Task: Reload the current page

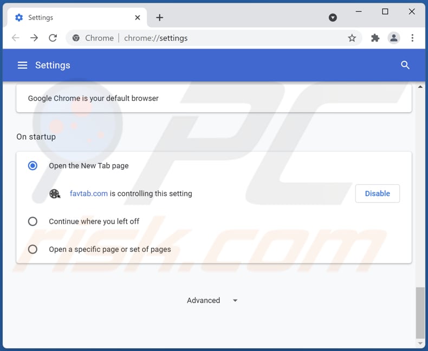Action: click(x=53, y=38)
